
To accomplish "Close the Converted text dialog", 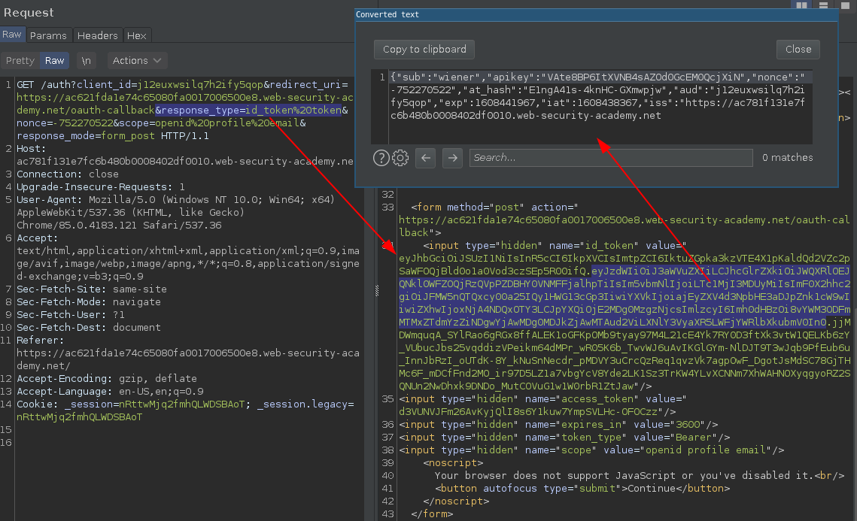I will click(x=798, y=49).
